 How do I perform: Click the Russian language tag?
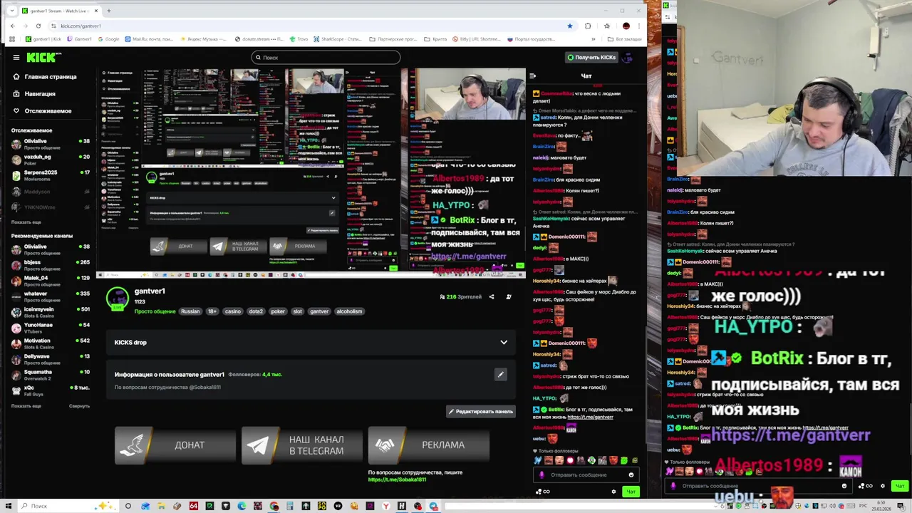point(190,311)
